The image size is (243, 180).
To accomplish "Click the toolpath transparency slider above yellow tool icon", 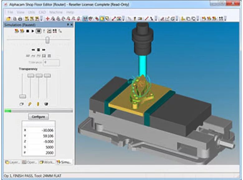I will click(39, 75).
